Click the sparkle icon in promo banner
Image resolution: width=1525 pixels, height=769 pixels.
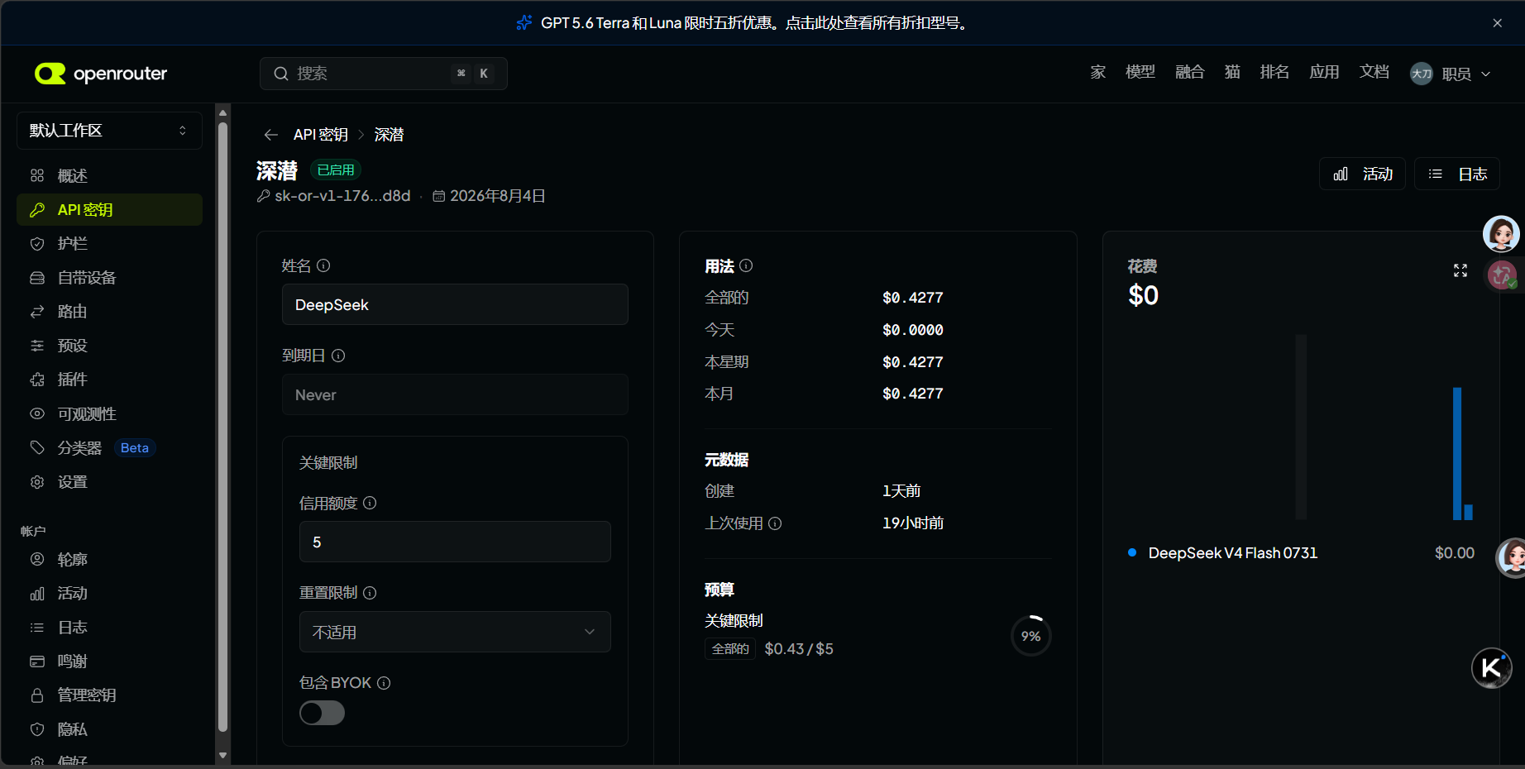[524, 23]
